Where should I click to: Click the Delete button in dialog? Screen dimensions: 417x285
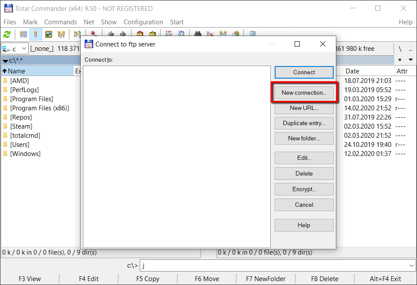[304, 173]
